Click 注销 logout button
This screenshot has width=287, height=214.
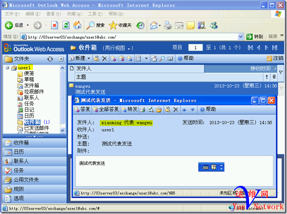(x=275, y=59)
